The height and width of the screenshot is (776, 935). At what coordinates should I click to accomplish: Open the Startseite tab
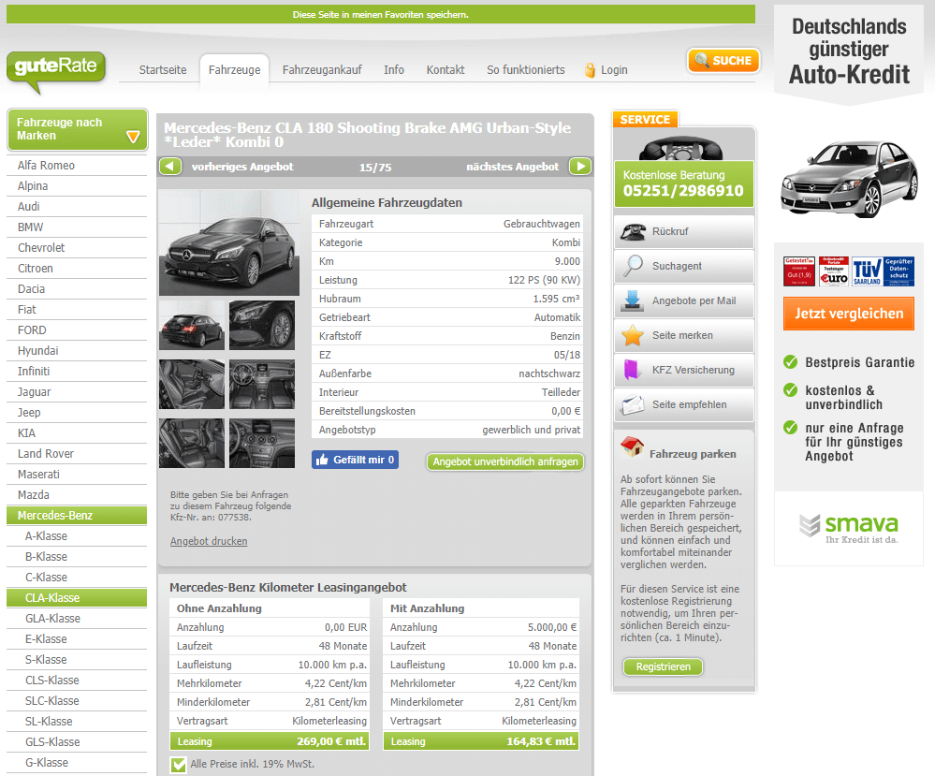tap(163, 70)
